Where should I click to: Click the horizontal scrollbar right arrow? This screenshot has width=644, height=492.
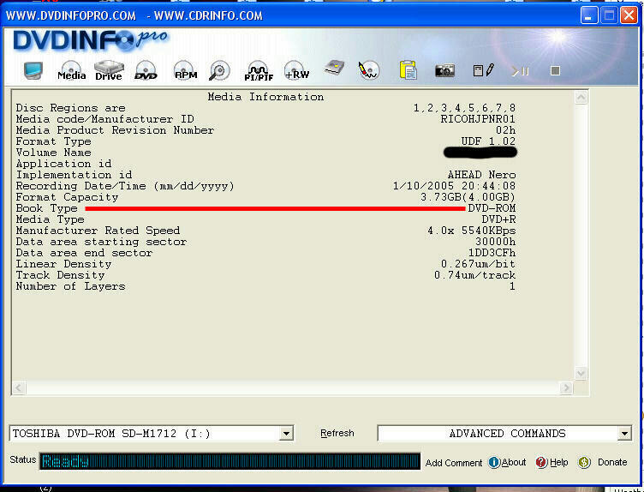pos(566,387)
